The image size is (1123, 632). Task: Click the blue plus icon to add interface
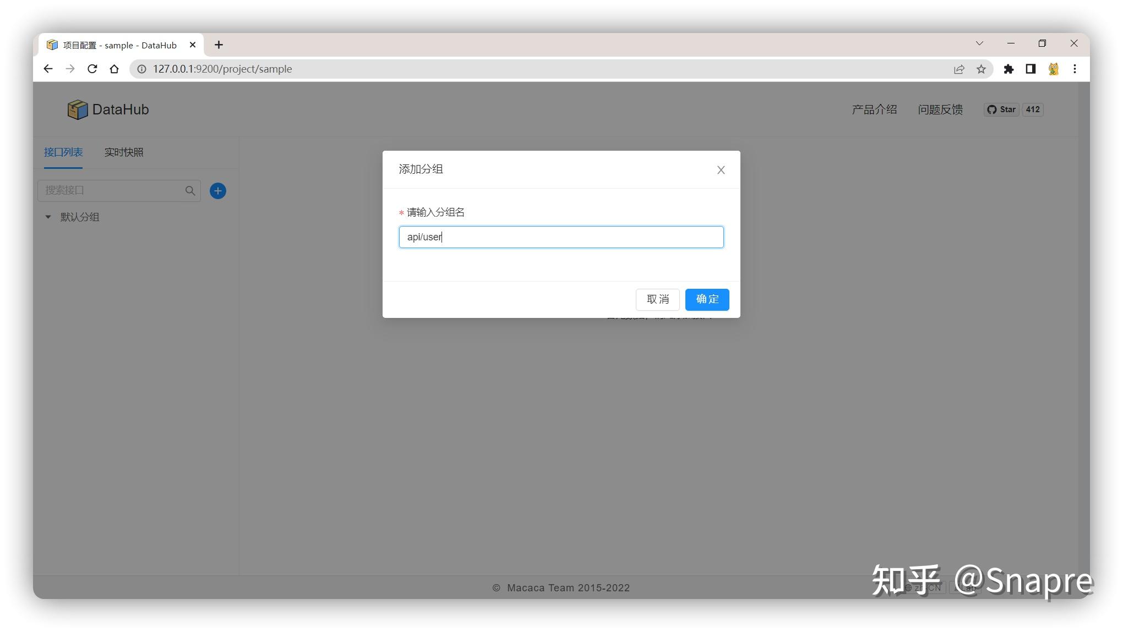coord(217,190)
